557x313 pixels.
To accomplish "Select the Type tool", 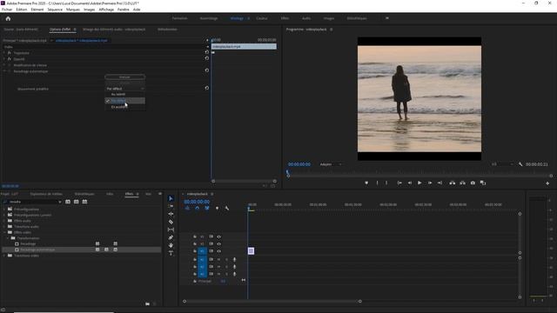I will [171, 253].
